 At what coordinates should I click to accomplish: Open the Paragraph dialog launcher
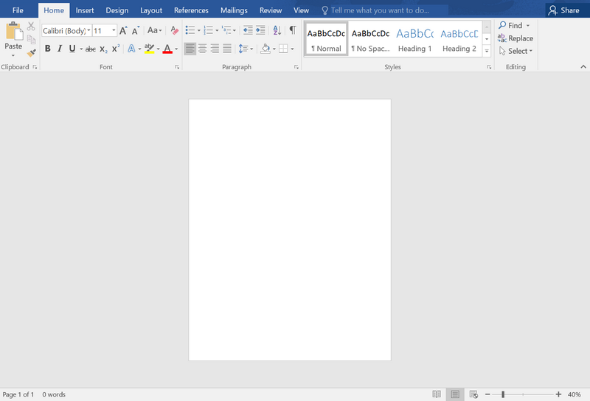(x=296, y=67)
